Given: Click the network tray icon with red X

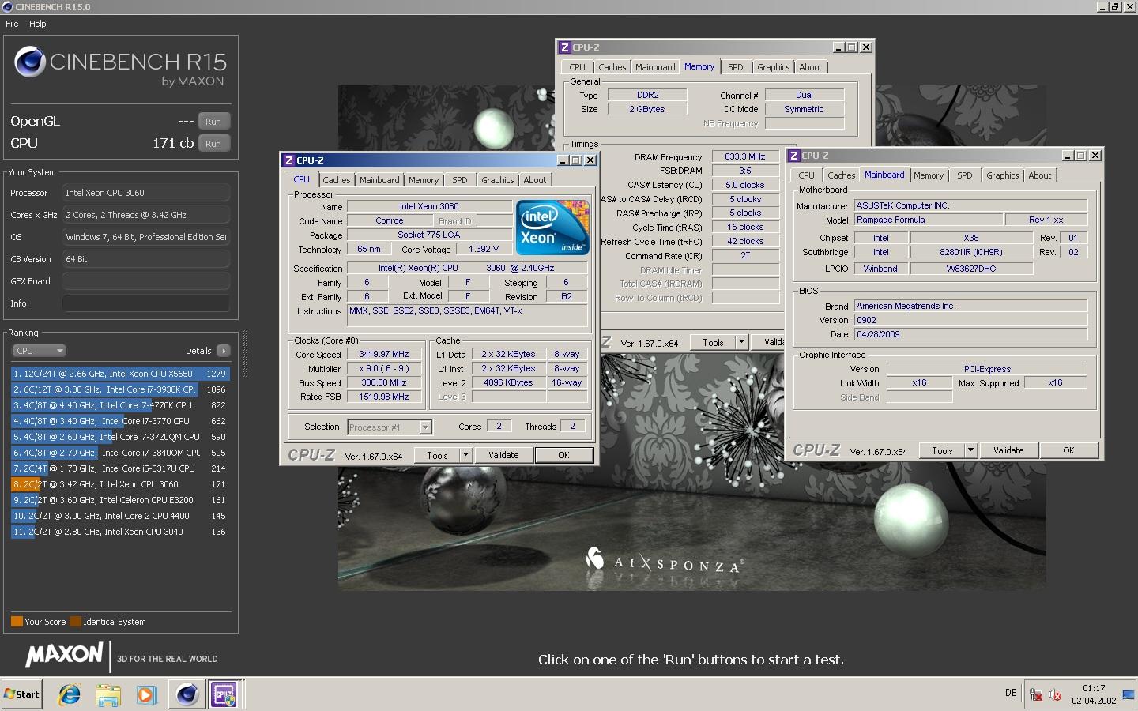Looking at the screenshot, I should [x=1036, y=695].
